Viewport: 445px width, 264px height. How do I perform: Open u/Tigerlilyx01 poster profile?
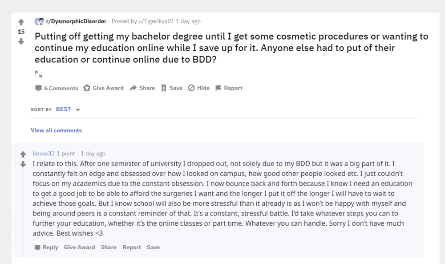tap(156, 21)
